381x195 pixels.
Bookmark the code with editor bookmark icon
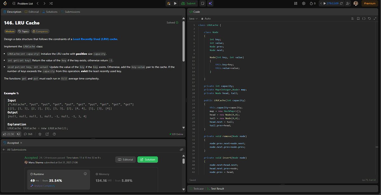tap(358, 19)
